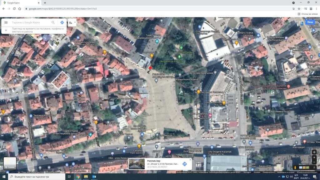
Task: Get directions to Puhcheto Italy card
Action: click(184, 164)
